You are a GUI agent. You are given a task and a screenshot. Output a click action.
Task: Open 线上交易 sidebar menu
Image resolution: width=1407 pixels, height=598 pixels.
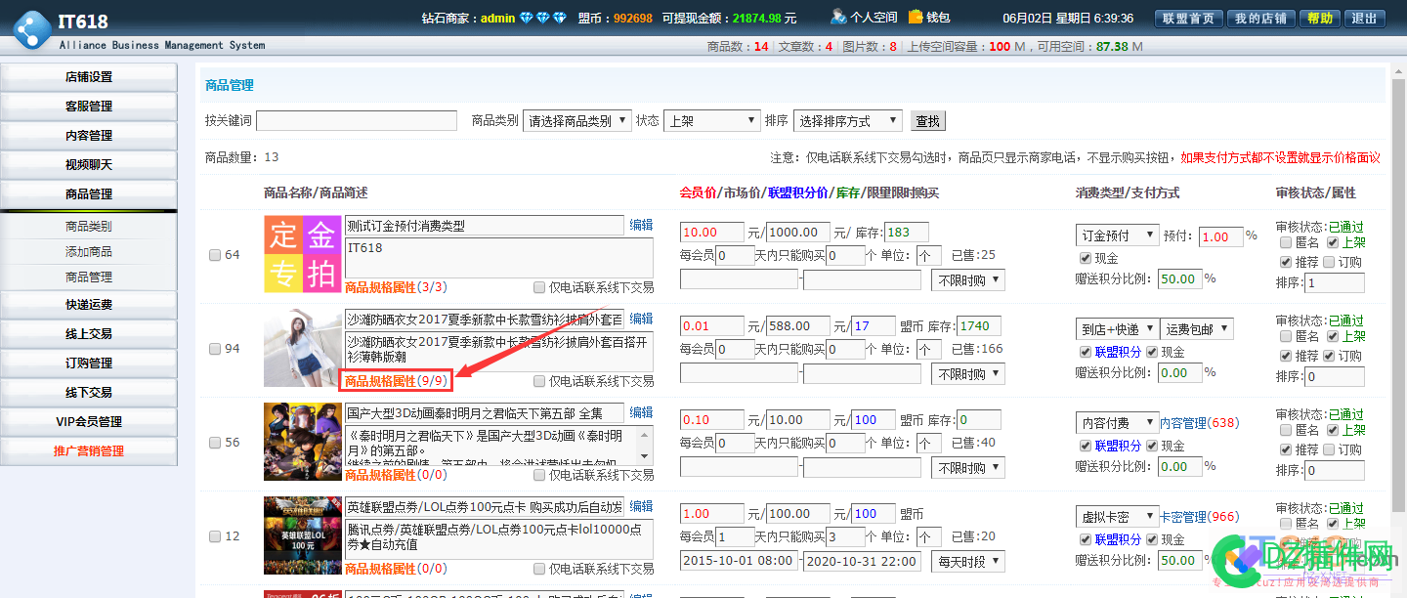point(89,334)
